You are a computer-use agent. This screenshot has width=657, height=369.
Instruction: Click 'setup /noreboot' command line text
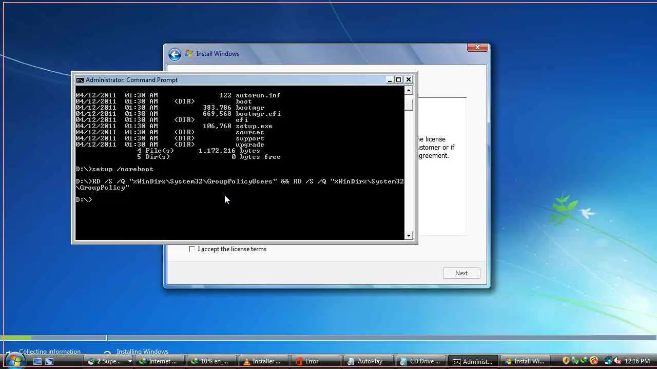click(122, 169)
